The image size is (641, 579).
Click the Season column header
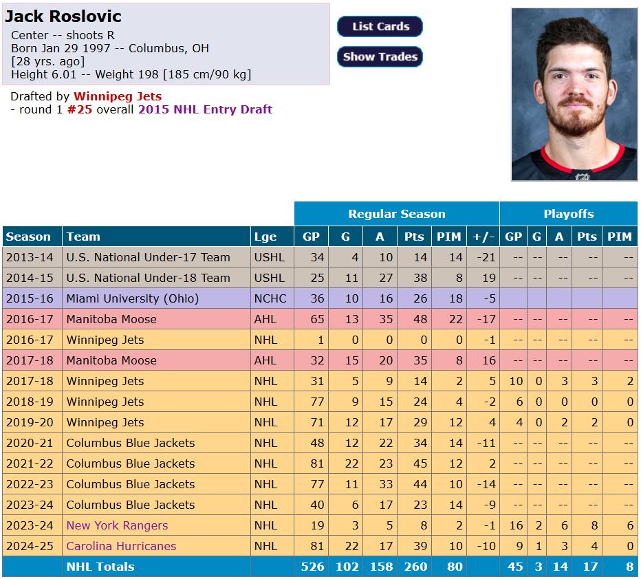(32, 237)
